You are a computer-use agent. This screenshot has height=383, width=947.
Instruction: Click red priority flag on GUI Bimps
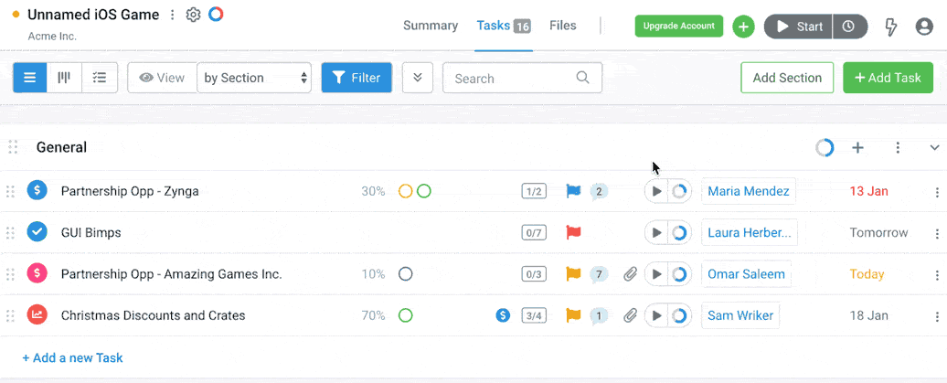click(573, 232)
